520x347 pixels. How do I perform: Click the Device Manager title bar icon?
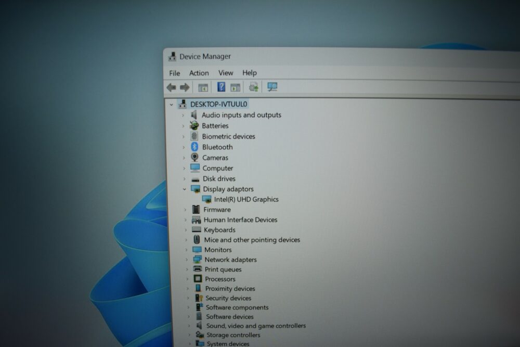172,56
